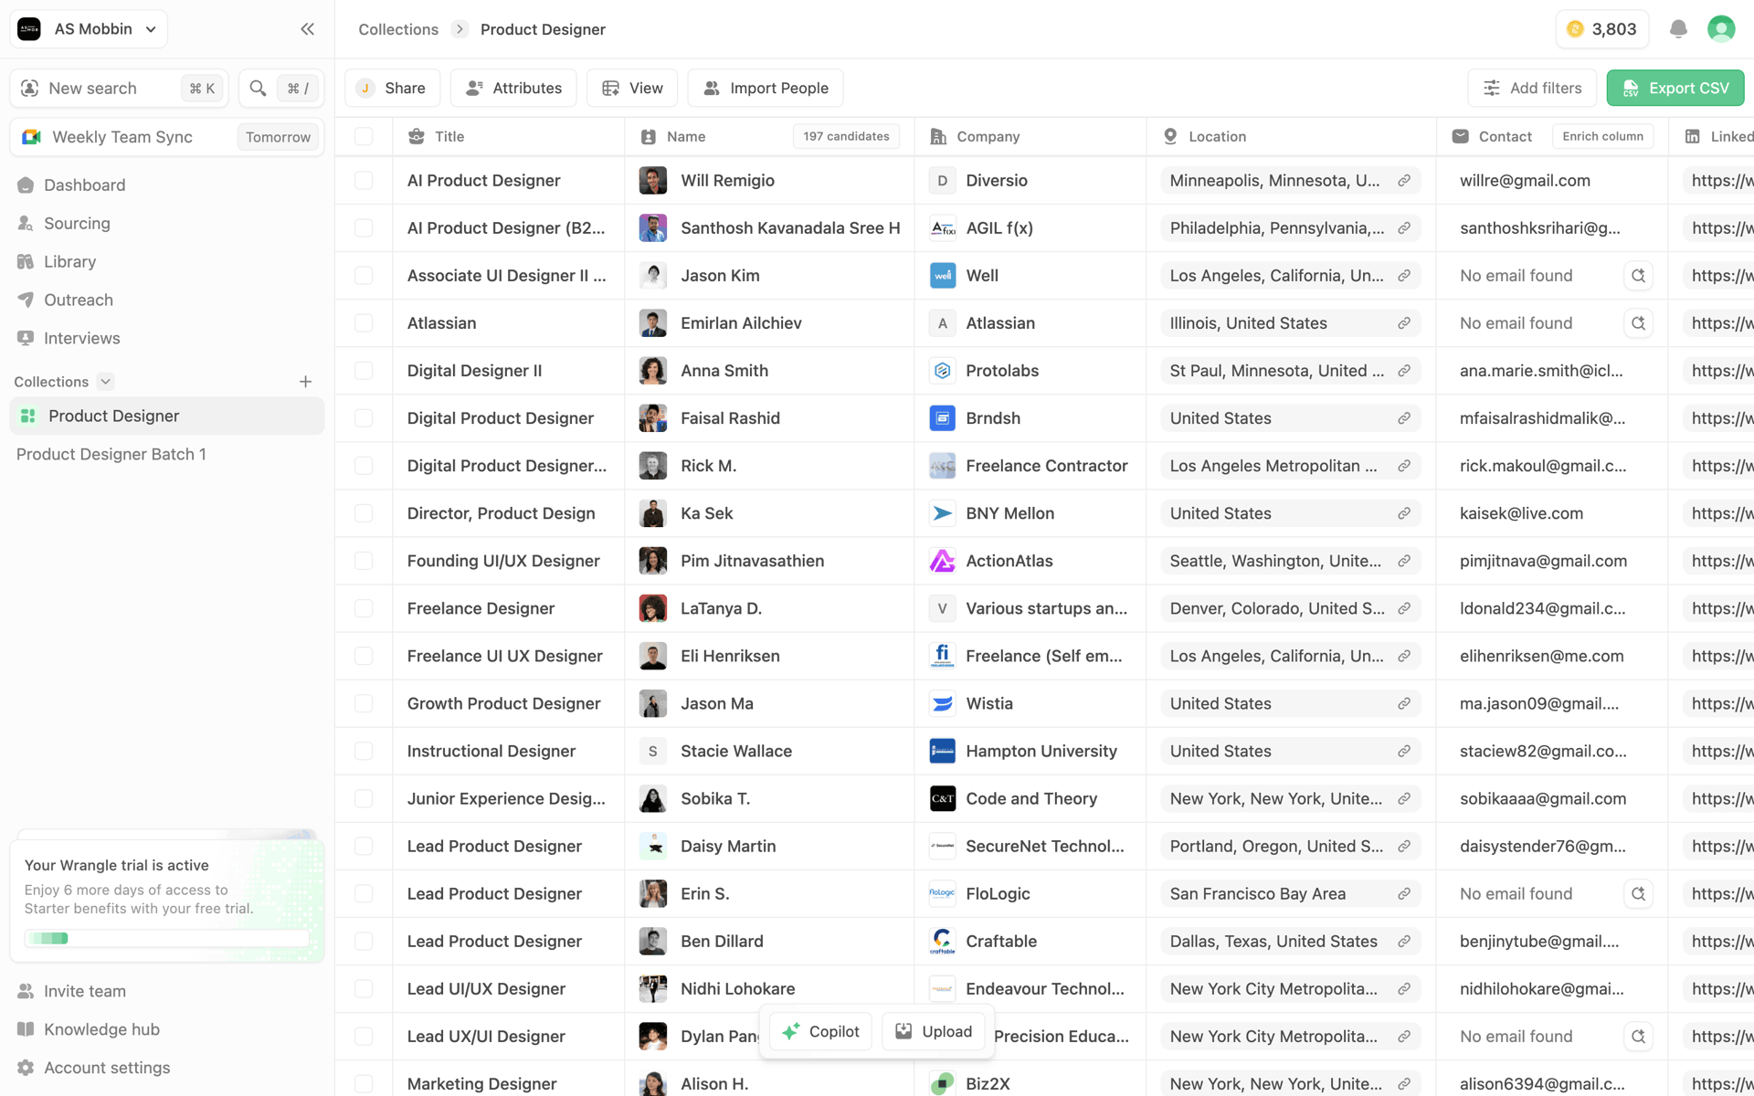The image size is (1754, 1096).
Task: Add a new collection with plus icon
Action: click(x=306, y=382)
